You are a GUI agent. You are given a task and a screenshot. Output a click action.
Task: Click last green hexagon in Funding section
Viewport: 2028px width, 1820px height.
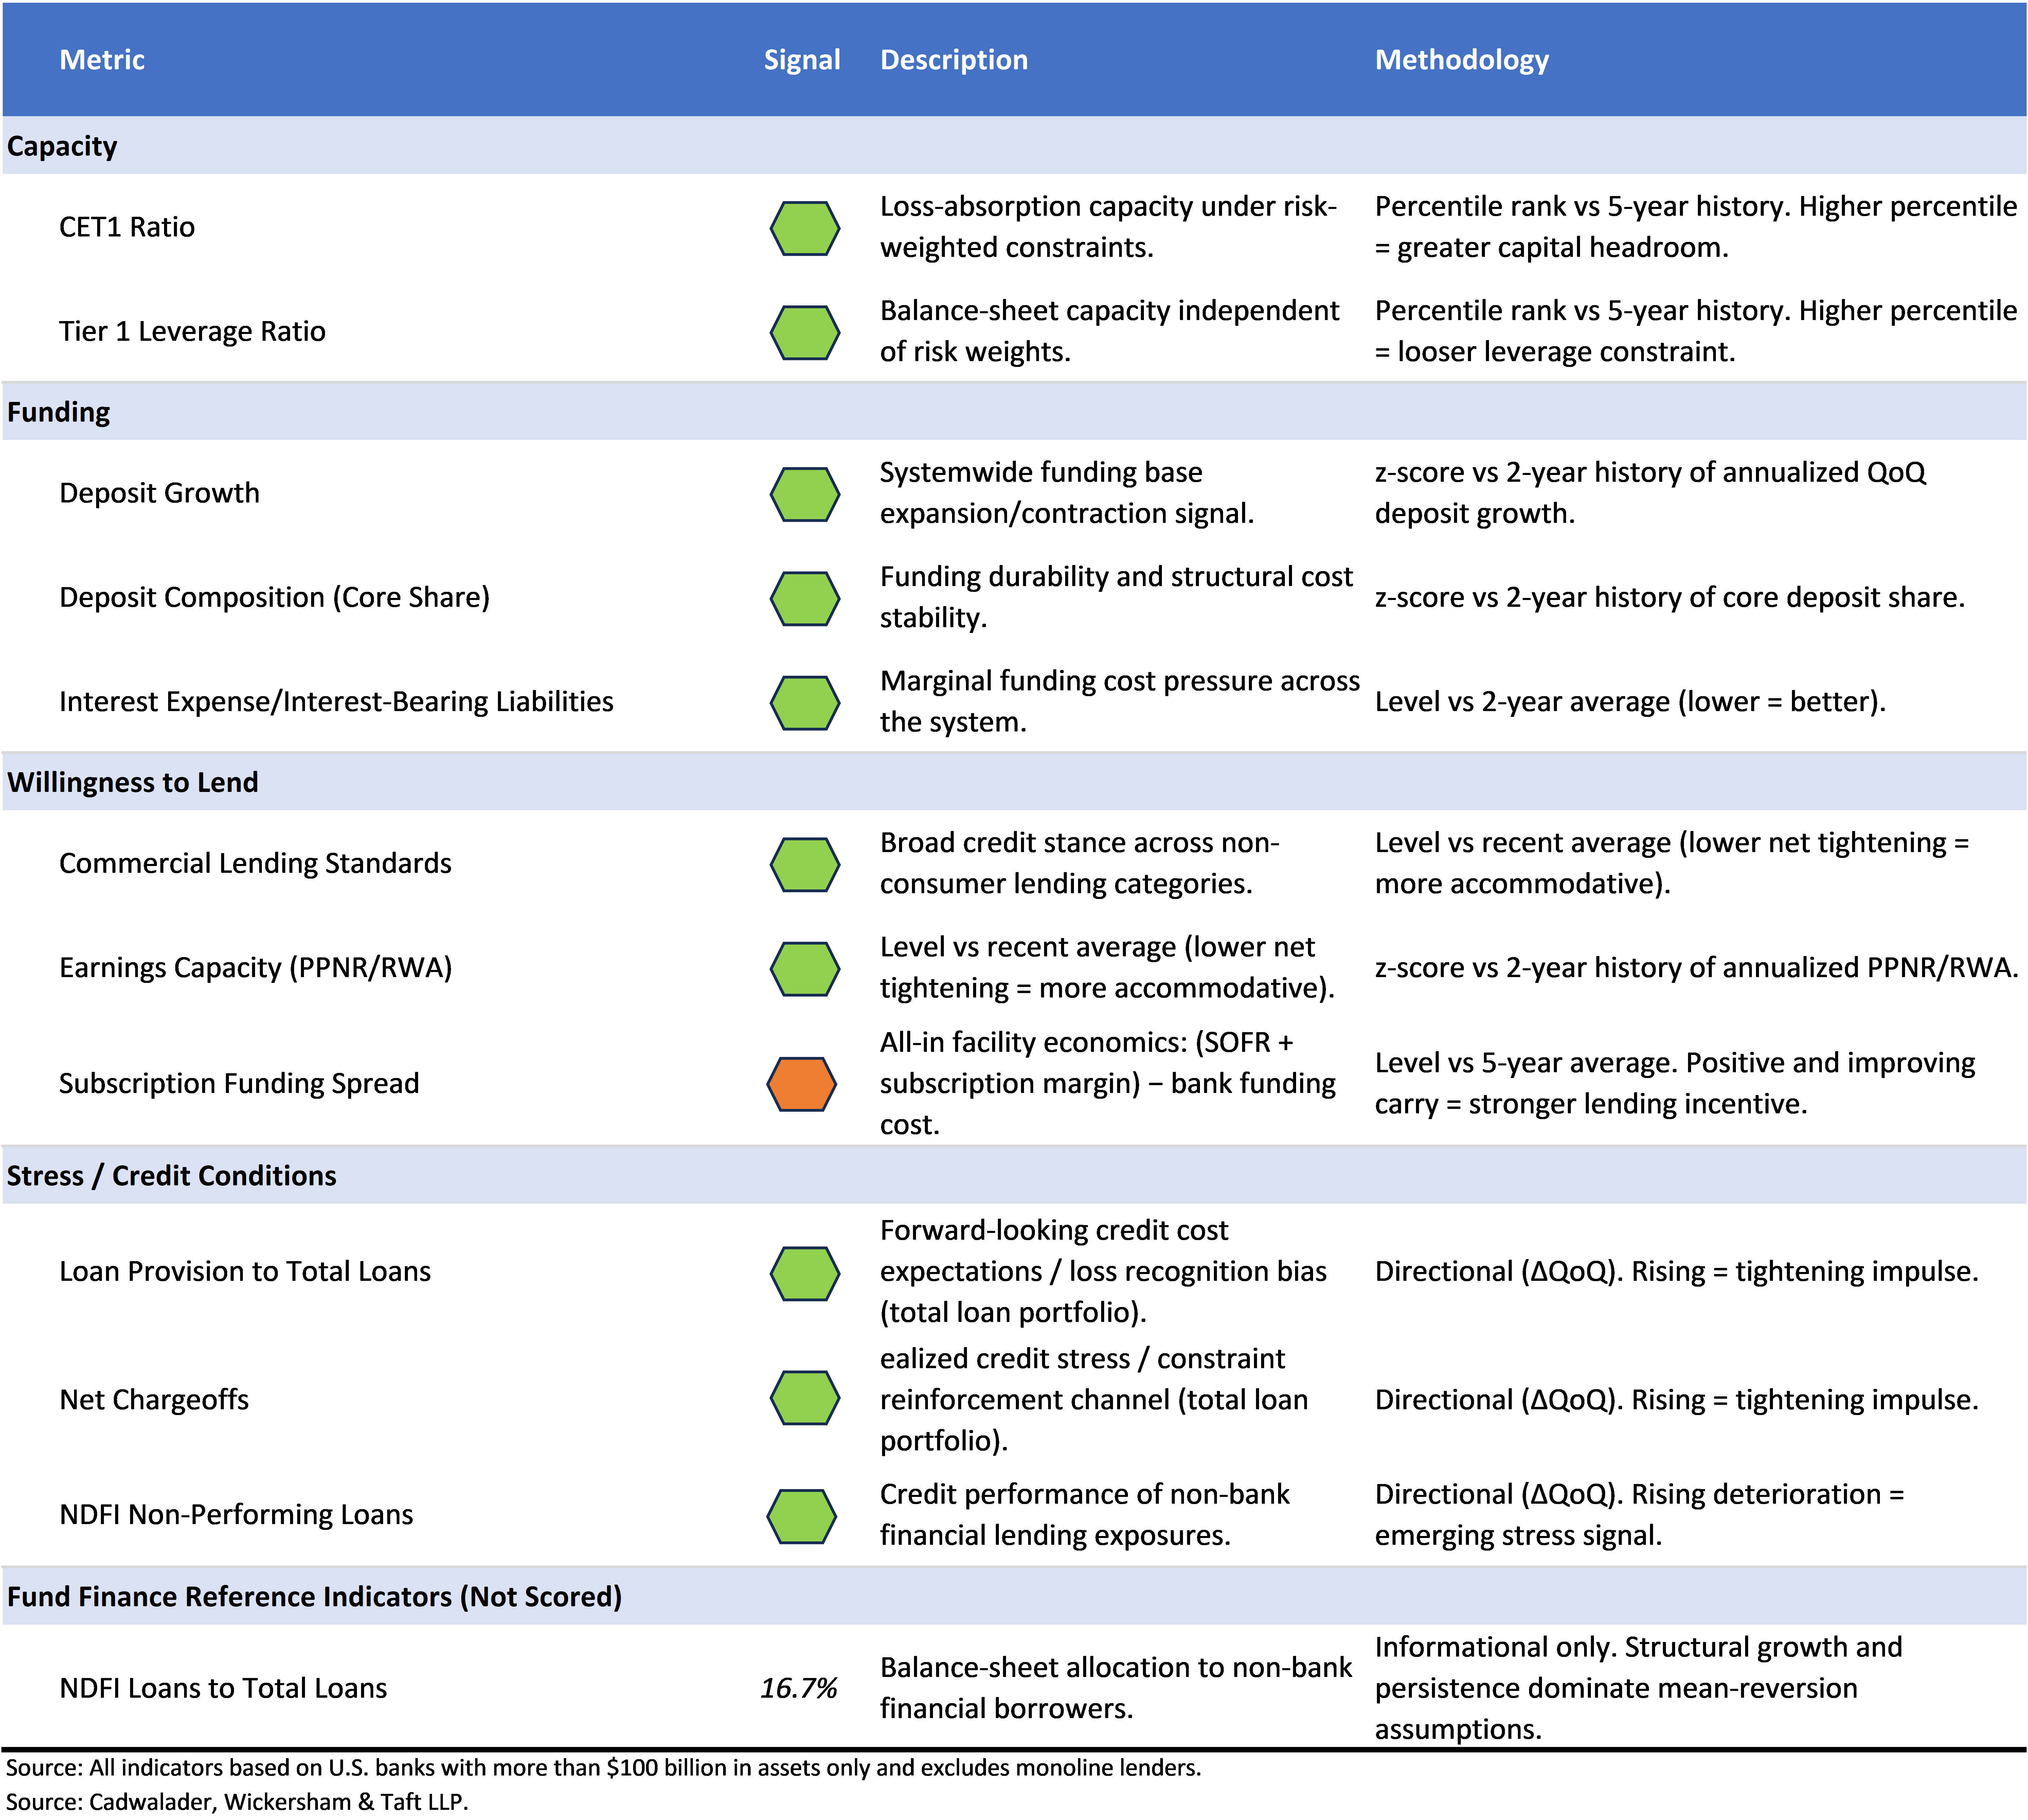805,703
